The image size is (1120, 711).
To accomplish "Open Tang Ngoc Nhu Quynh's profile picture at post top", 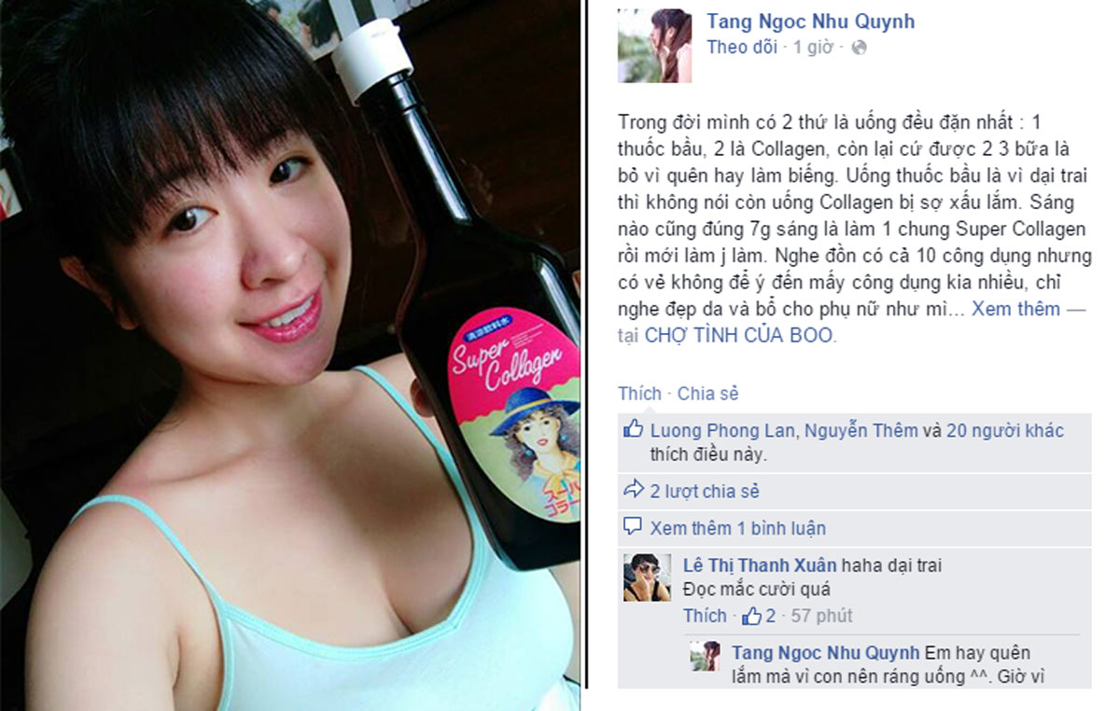I will coord(654,46).
